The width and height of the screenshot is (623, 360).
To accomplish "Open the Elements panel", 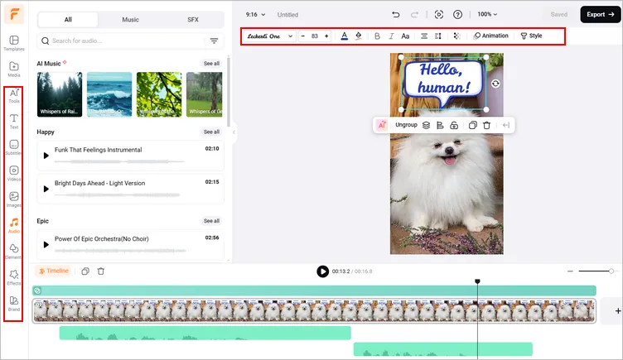I will click(14, 252).
